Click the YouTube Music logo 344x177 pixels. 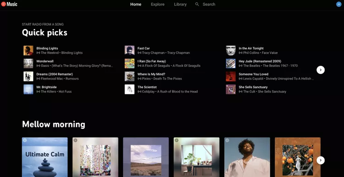pos(9,4)
